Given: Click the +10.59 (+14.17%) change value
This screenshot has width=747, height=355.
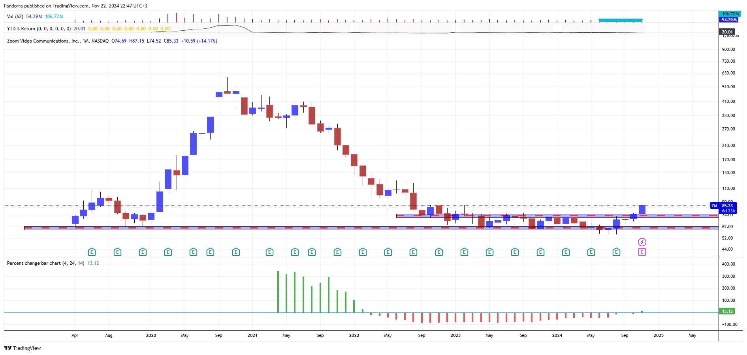Looking at the screenshot, I should (x=199, y=41).
